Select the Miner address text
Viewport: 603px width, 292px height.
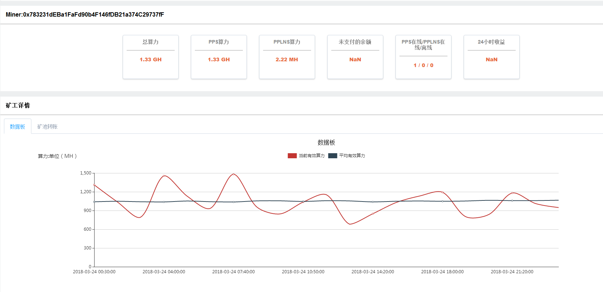click(x=85, y=15)
